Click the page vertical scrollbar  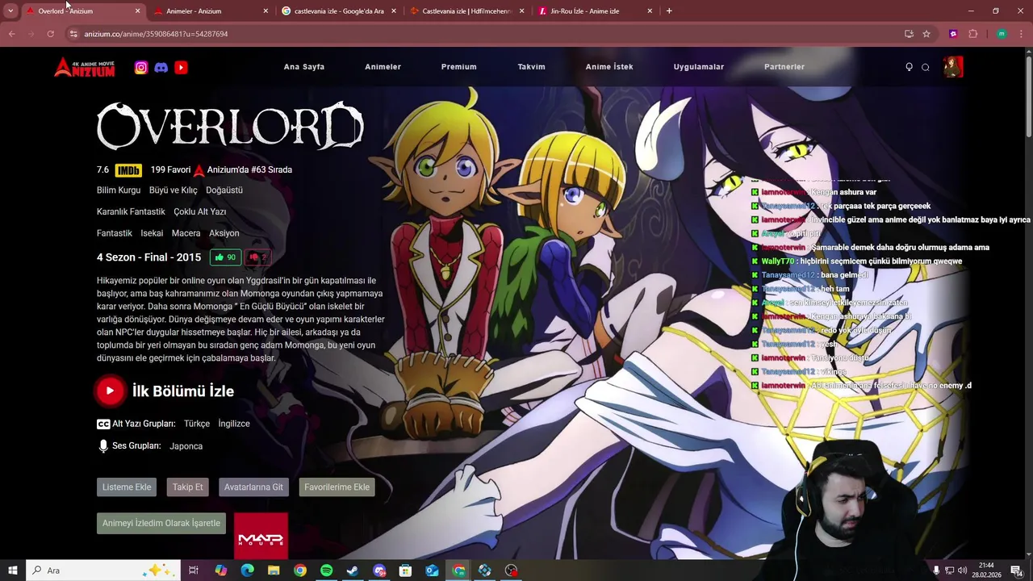pos(1028,97)
